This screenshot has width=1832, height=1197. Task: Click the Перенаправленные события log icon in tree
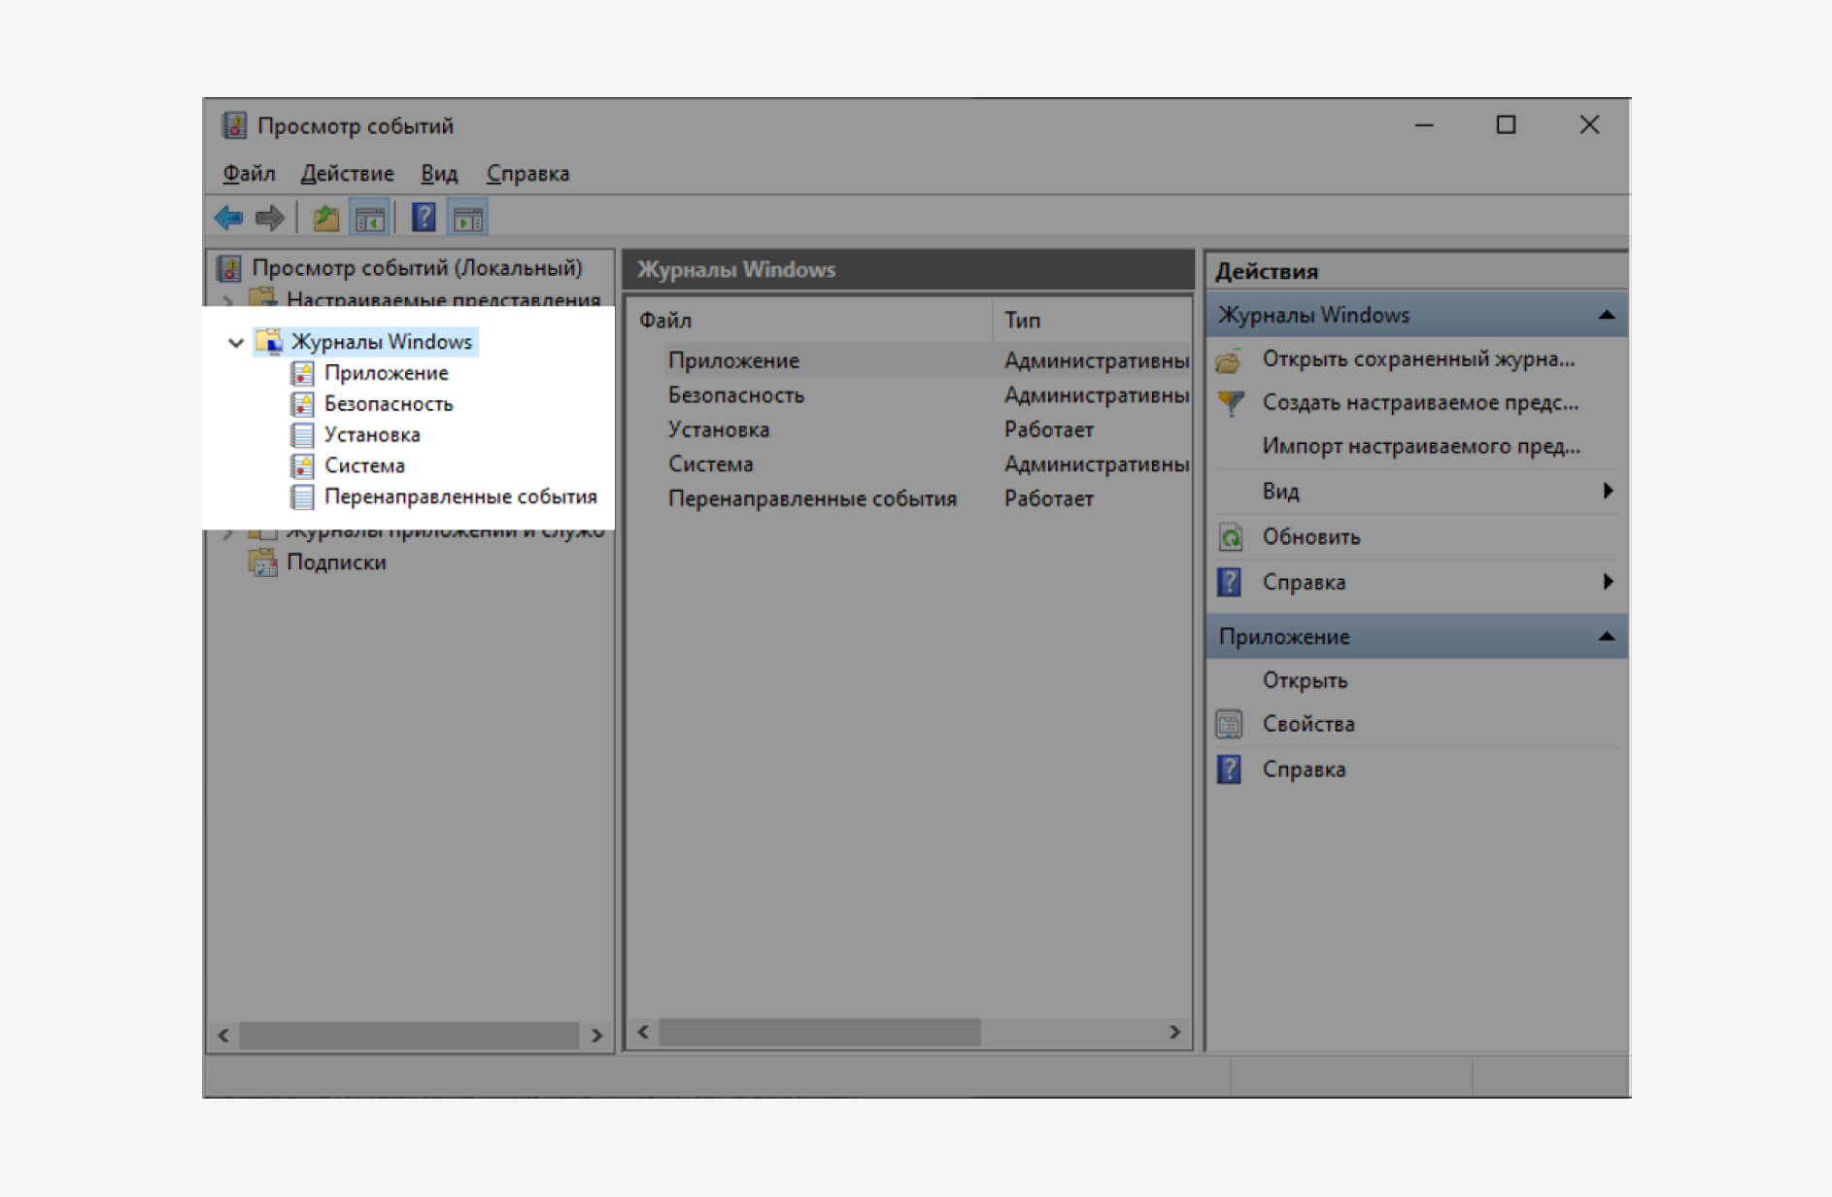pyautogui.click(x=303, y=497)
